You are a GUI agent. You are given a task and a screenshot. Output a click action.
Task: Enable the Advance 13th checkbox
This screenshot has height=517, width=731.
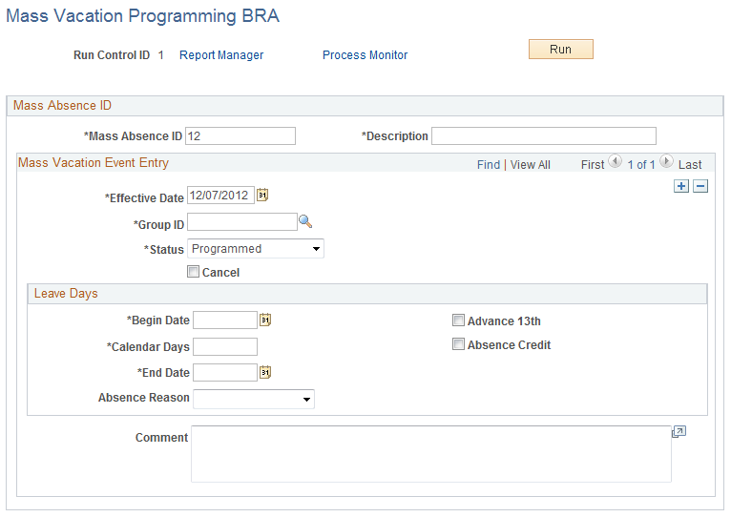(458, 321)
